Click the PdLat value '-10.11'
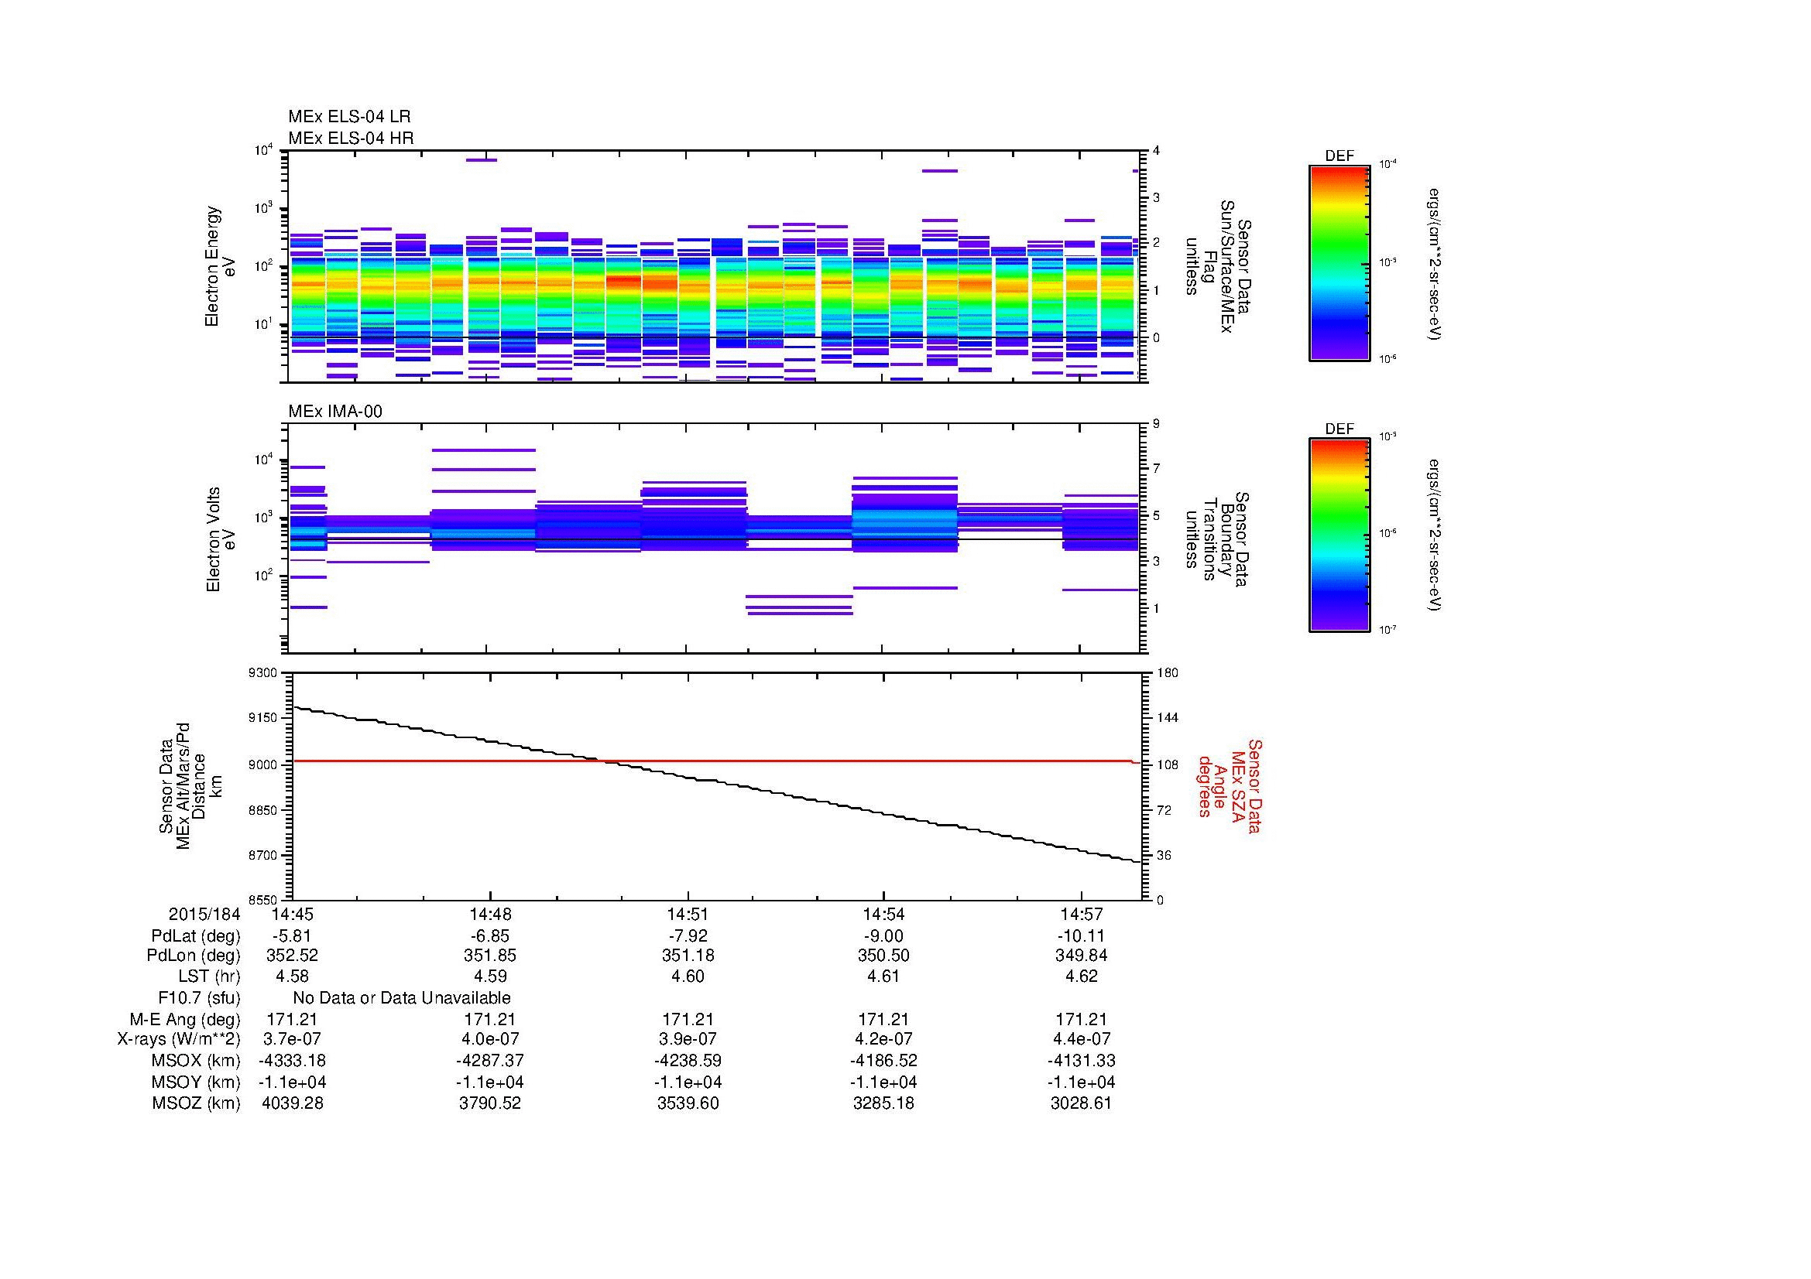The width and height of the screenshot is (1811, 1279). click(x=1081, y=936)
